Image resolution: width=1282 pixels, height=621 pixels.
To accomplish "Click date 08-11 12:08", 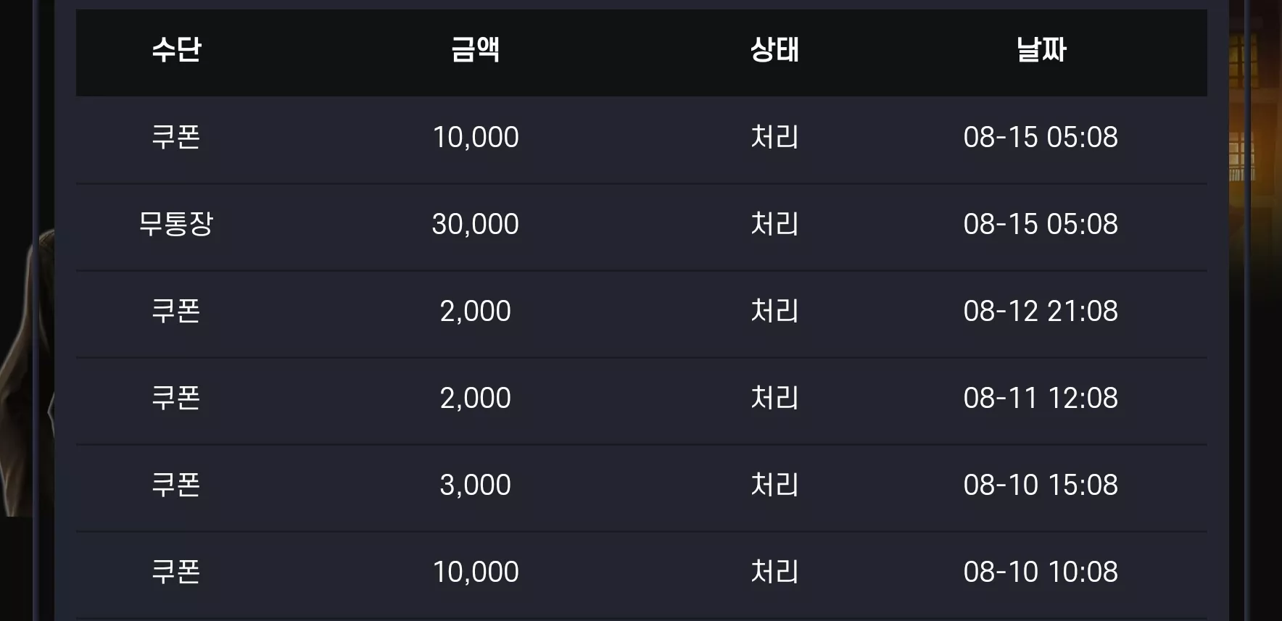I will tap(1041, 398).
